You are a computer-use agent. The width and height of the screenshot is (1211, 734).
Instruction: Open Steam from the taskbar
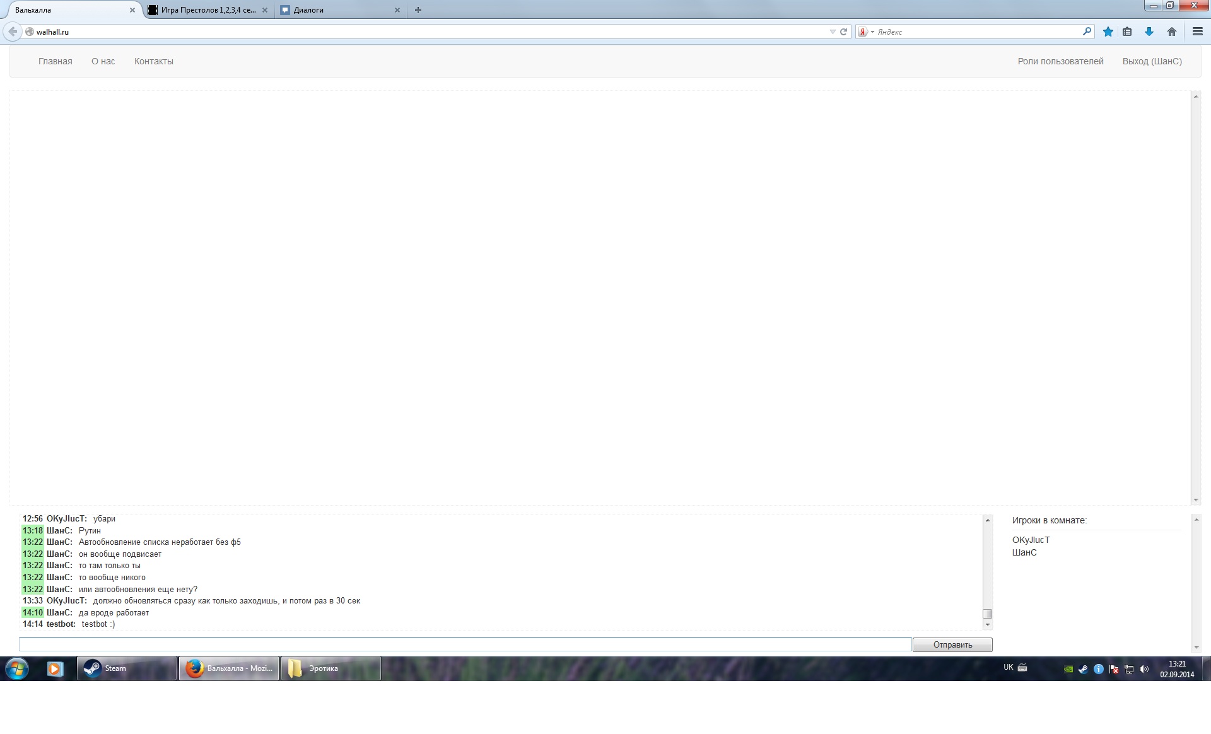click(126, 668)
